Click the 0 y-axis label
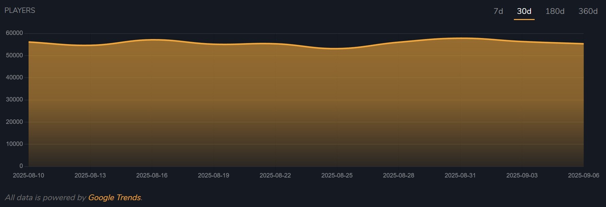Screen dimensions: 606x207 tap(21, 166)
